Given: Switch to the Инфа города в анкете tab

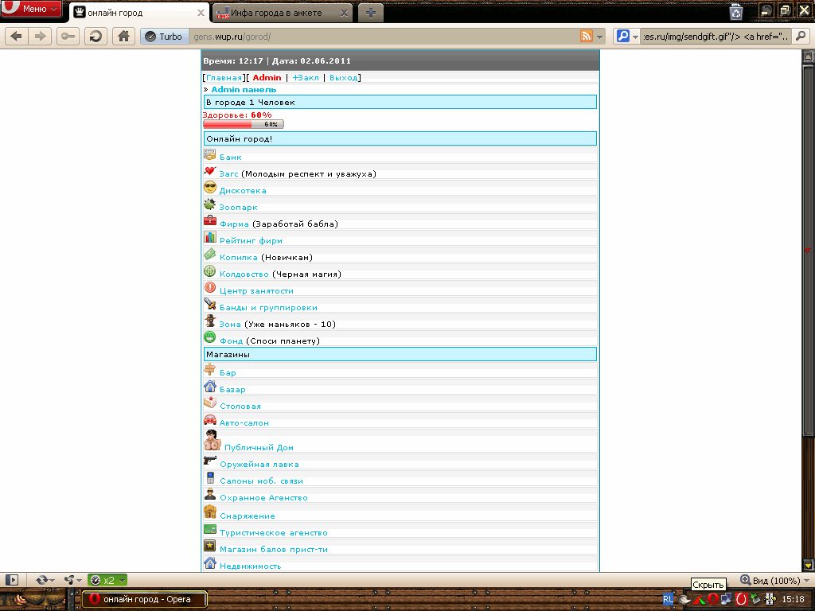Looking at the screenshot, I should (x=283, y=13).
